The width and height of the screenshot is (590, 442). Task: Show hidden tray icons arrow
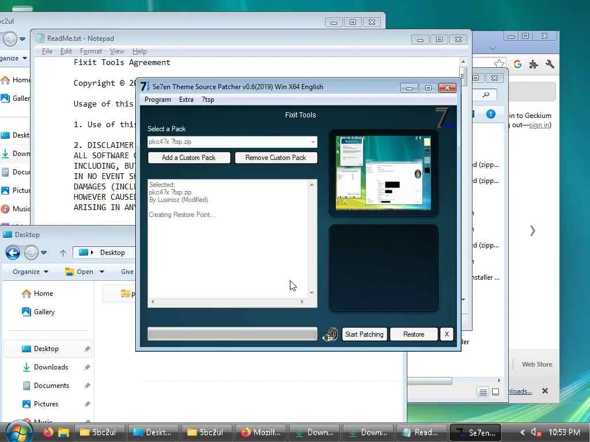[522, 433]
